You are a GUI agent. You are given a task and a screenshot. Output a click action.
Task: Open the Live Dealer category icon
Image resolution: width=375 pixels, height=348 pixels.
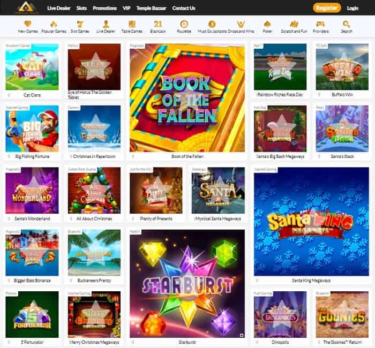point(106,24)
